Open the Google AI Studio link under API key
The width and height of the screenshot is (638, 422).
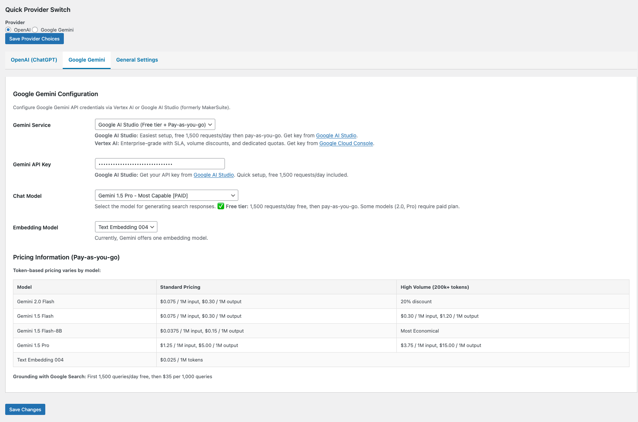coord(214,175)
